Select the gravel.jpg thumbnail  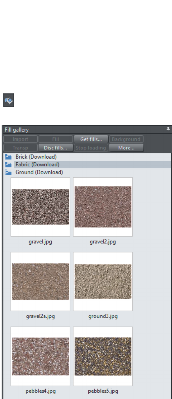point(40,207)
